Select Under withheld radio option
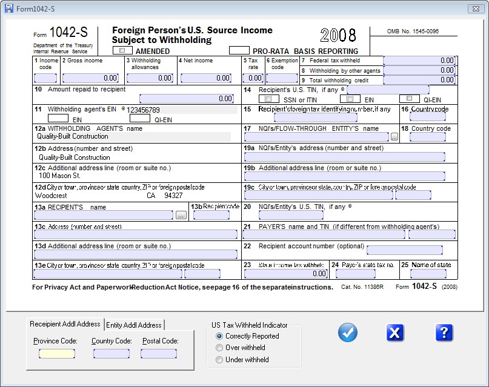The image size is (489, 387). click(219, 360)
